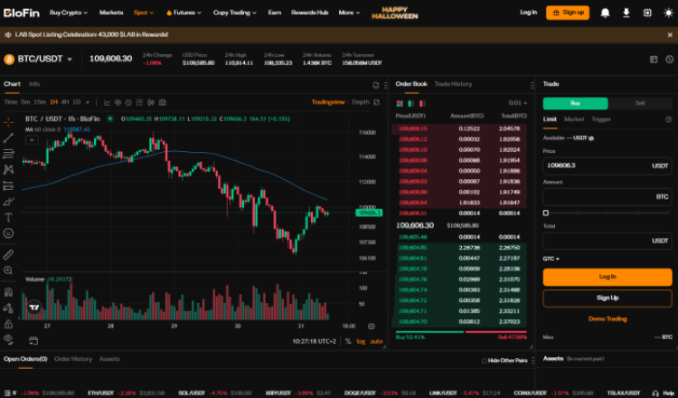Image resolution: width=678 pixels, height=398 pixels.
Task: Open the Rewards Hub page
Action: pyautogui.click(x=309, y=13)
